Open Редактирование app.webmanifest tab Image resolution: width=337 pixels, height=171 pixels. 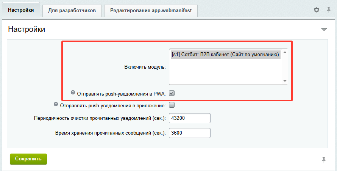(x=151, y=10)
